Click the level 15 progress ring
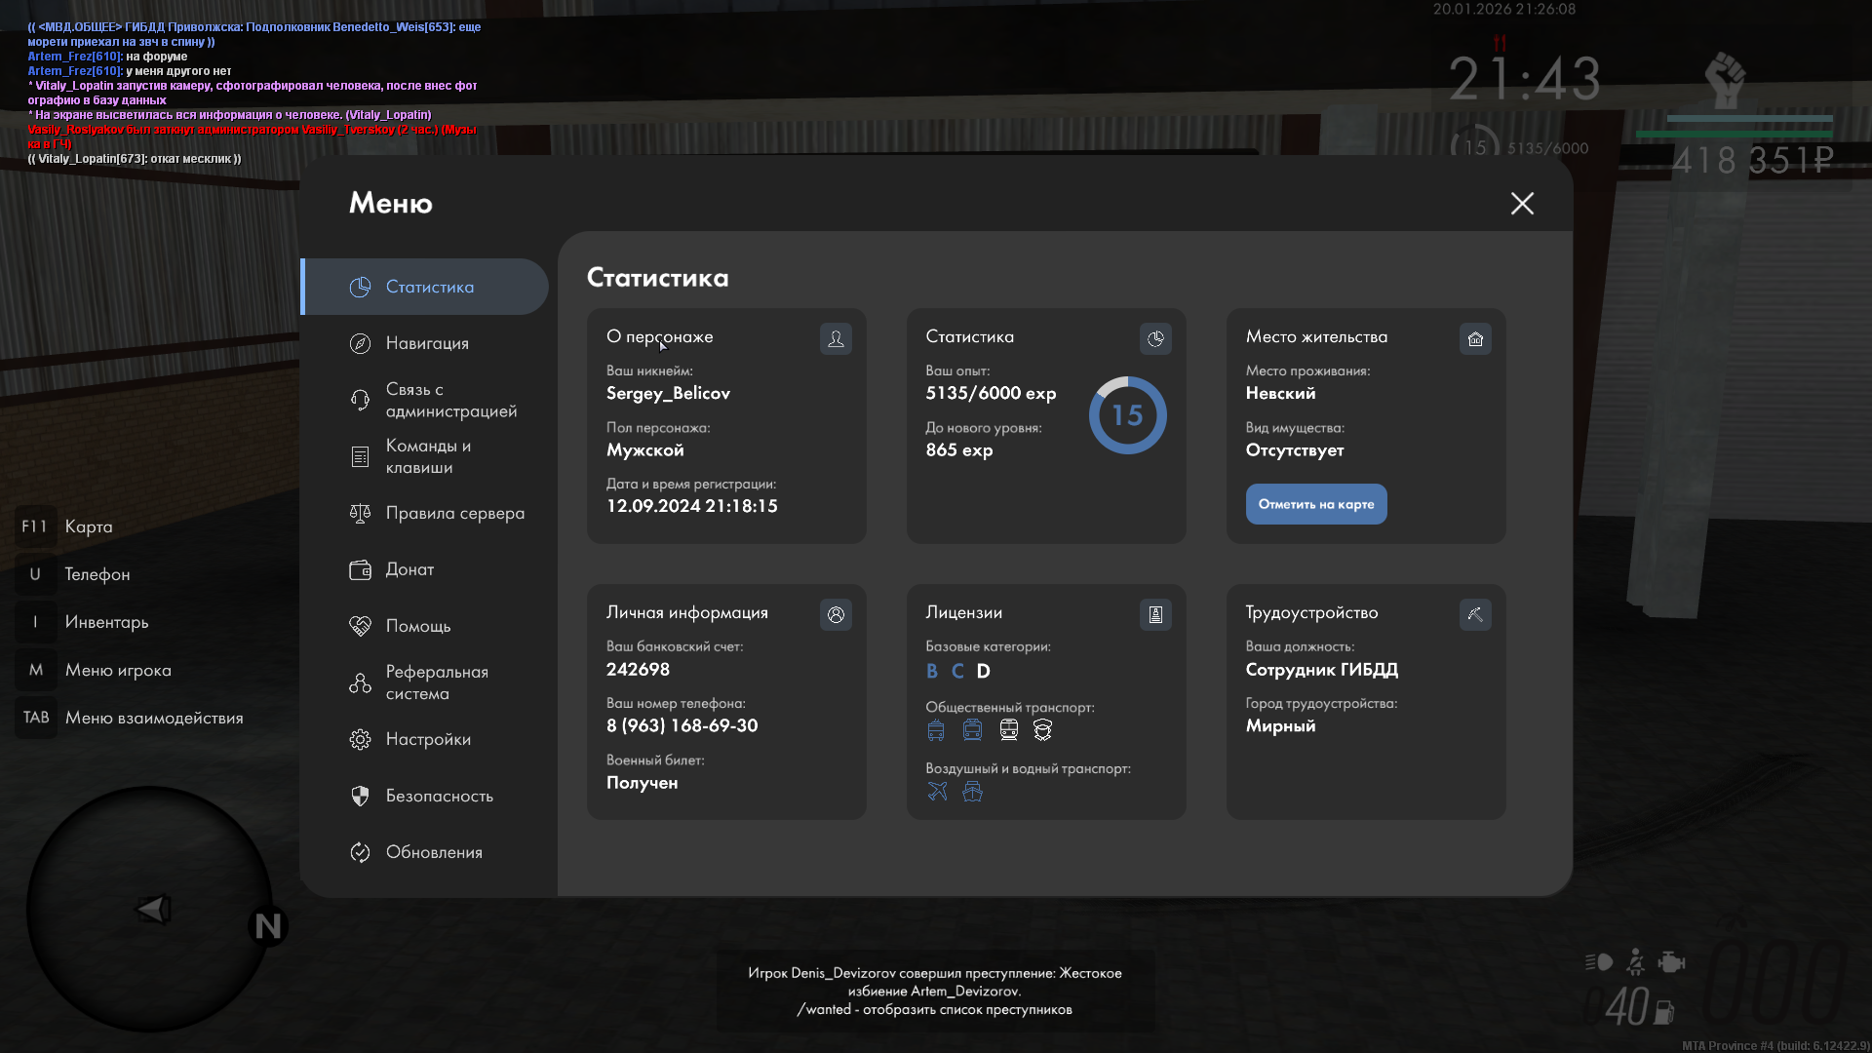 (1127, 415)
